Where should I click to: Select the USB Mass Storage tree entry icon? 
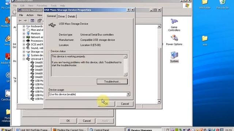(x=33, y=81)
